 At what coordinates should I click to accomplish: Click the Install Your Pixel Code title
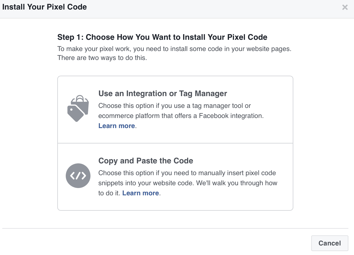pos(44,7)
